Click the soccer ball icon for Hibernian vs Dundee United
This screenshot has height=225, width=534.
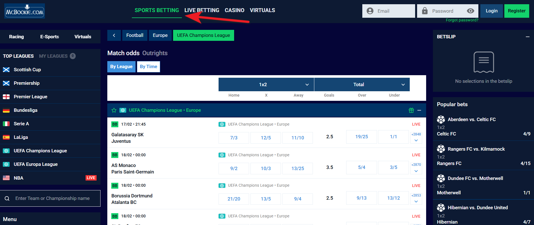click(x=441, y=208)
